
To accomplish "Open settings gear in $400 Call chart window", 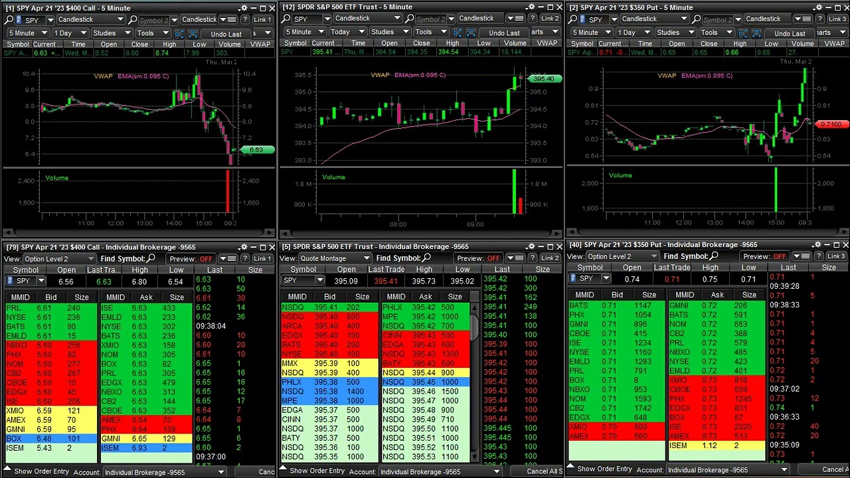I will click(244, 8).
